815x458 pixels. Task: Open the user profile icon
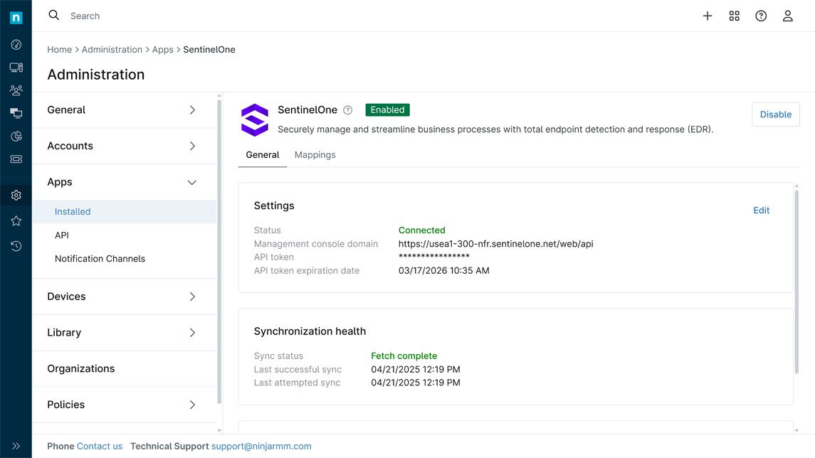tap(787, 16)
